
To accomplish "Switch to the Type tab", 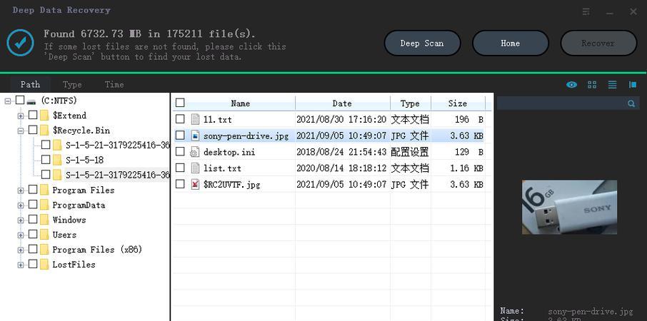I will point(72,84).
